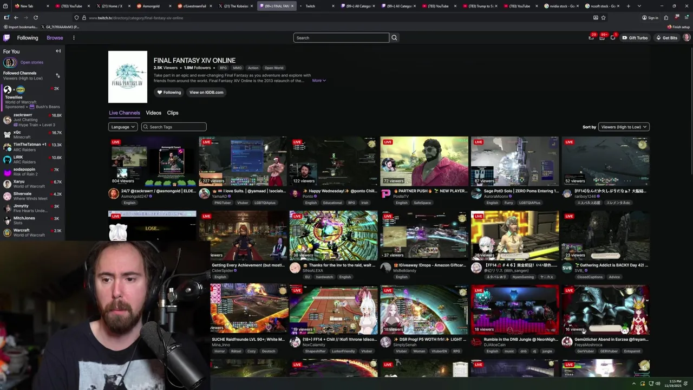
Task: Click Asmongold247 channel avatar
Action: pyautogui.click(x=114, y=193)
